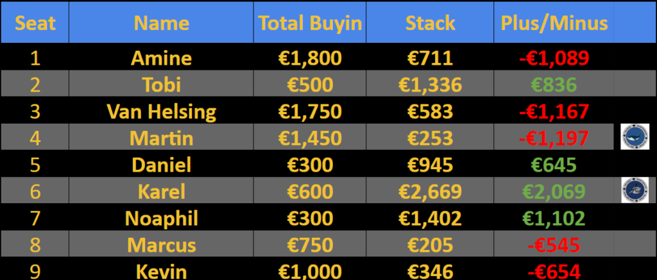Click Tobi's total buyin of €500

[x=310, y=85]
